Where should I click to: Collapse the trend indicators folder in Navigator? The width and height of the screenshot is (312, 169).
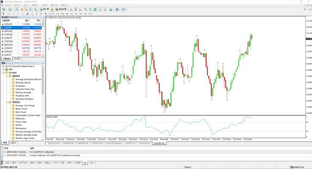(x=7, y=76)
